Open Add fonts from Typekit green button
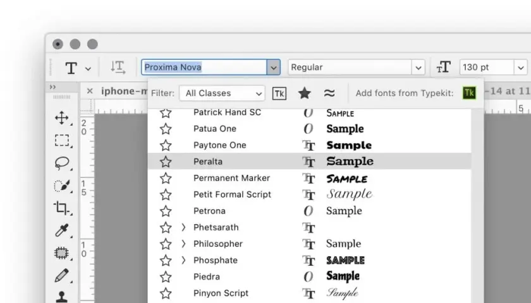Viewport: 531px width, 303px height. pyautogui.click(x=469, y=93)
